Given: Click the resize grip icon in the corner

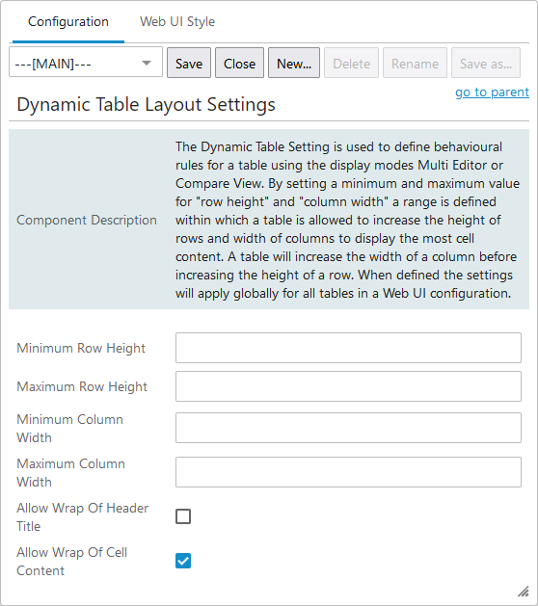Looking at the screenshot, I should tap(524, 592).
